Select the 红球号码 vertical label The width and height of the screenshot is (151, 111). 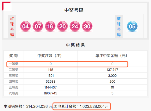(x=12, y=27)
